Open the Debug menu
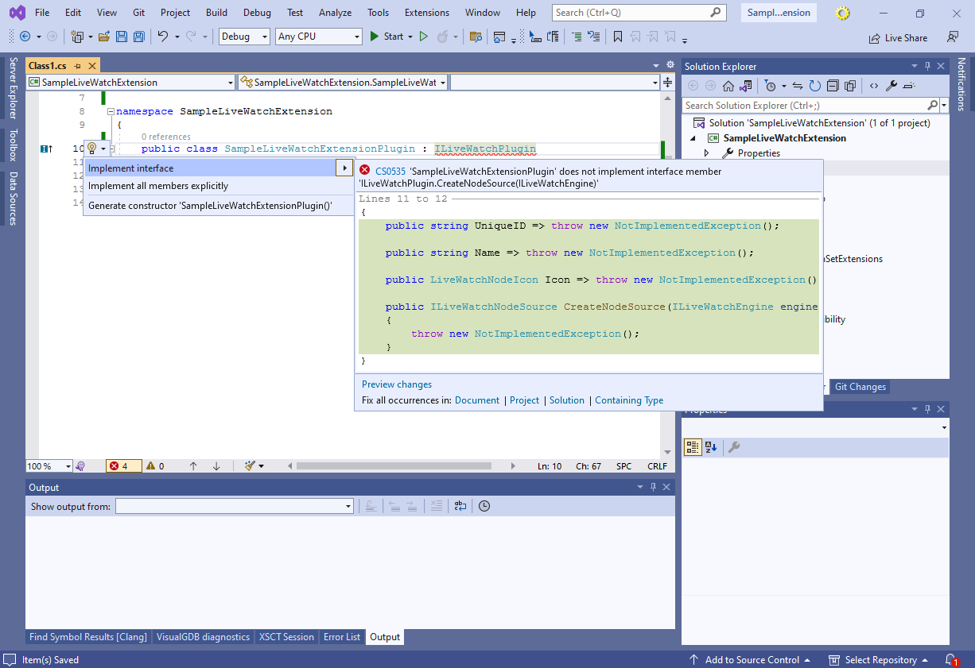Viewport: 975px width, 668px height. [257, 13]
